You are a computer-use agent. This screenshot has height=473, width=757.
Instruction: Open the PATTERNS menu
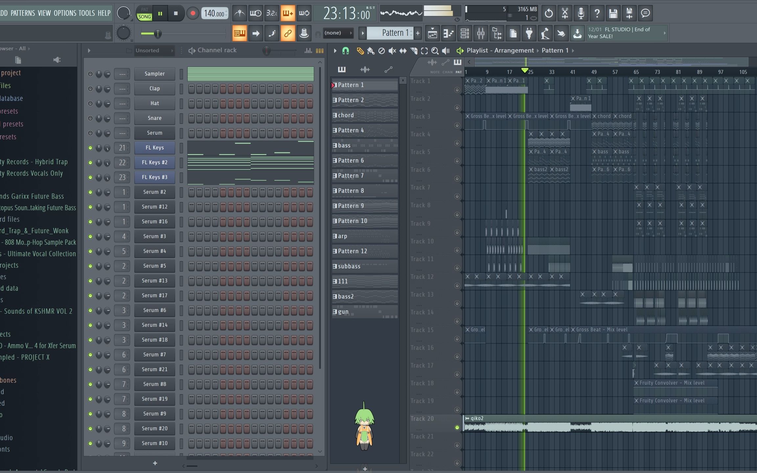click(23, 13)
